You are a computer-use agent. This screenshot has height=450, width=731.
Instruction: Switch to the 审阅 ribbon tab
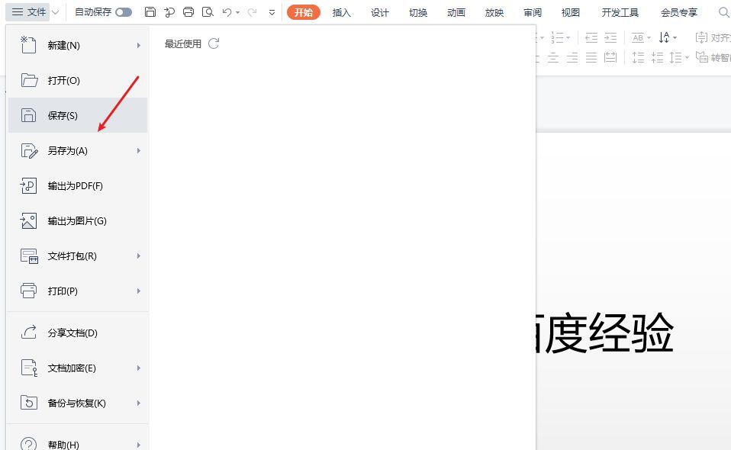pyautogui.click(x=533, y=12)
